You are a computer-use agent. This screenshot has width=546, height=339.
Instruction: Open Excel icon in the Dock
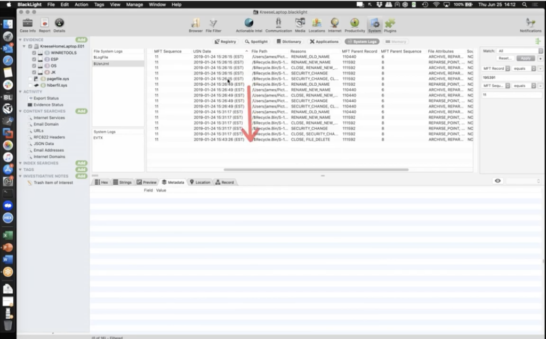[x=7, y=235]
